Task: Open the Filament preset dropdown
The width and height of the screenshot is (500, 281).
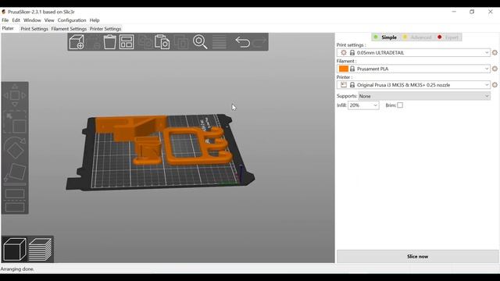Action: [413, 69]
